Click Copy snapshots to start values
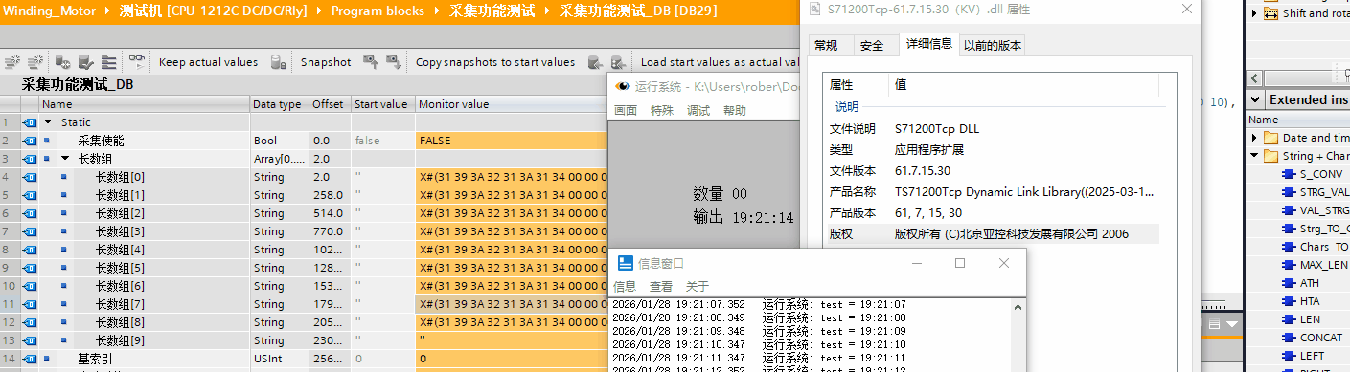This screenshot has height=372, width=1350. [x=494, y=62]
